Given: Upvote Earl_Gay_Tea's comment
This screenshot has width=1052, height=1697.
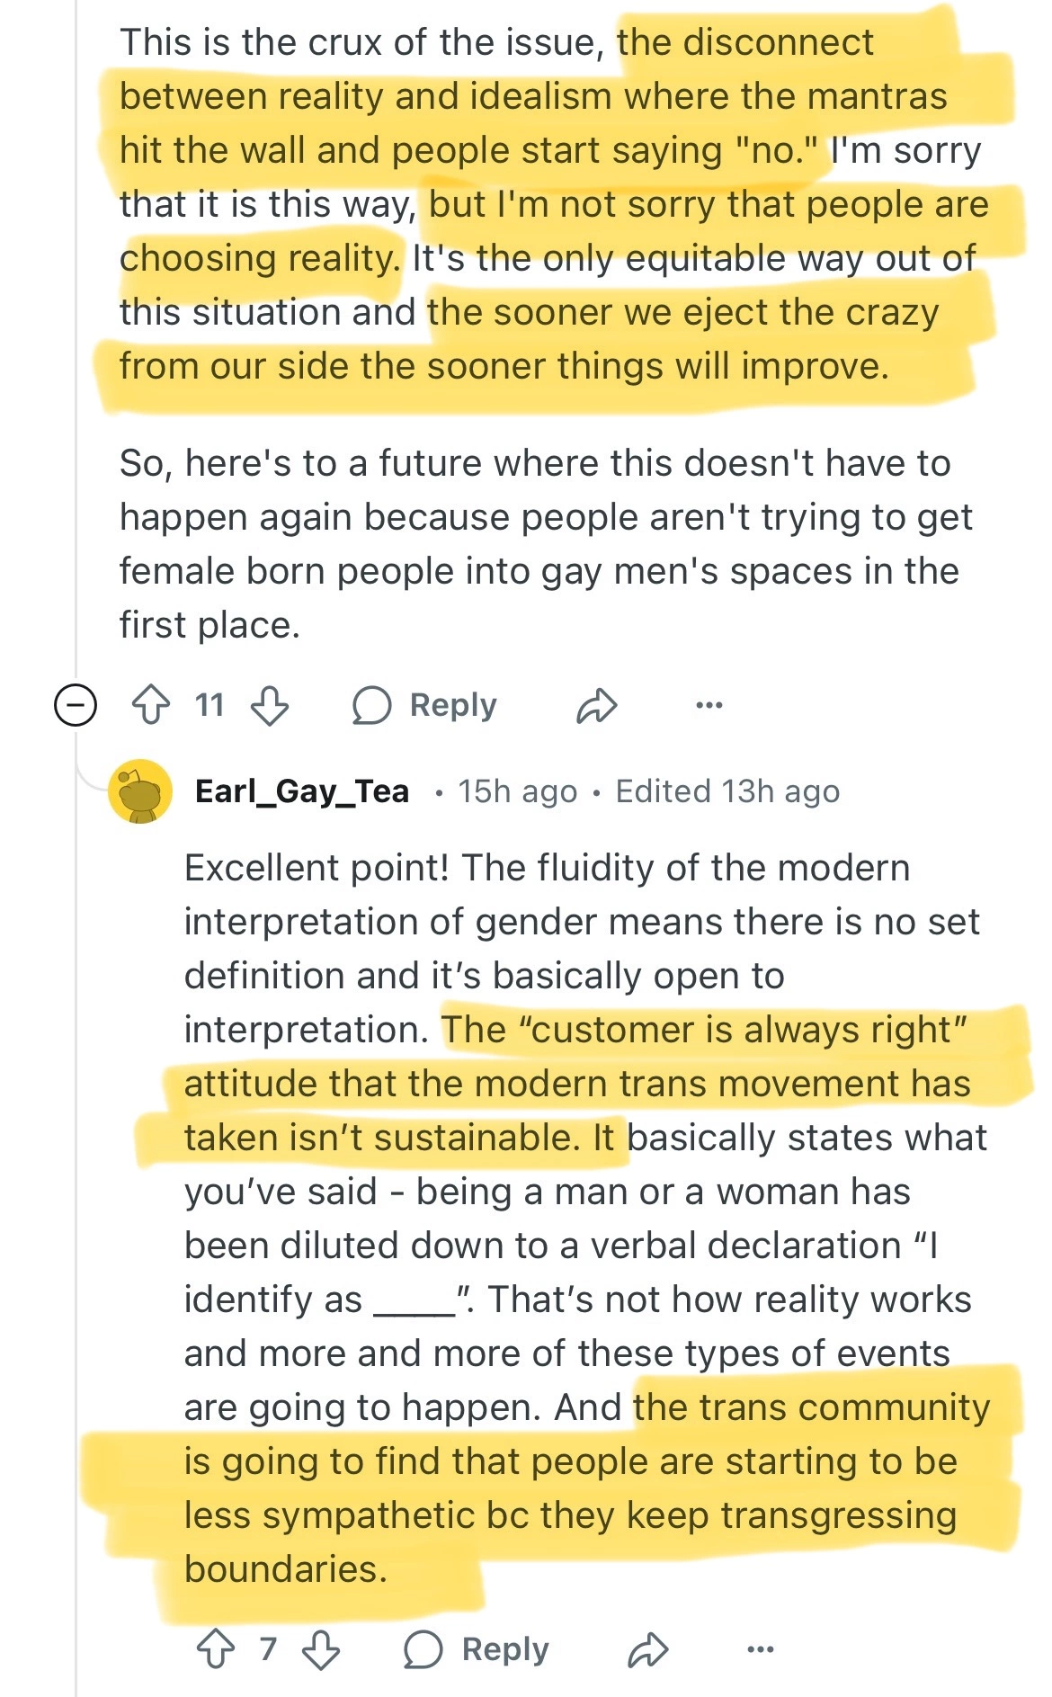Looking at the screenshot, I should (216, 1649).
